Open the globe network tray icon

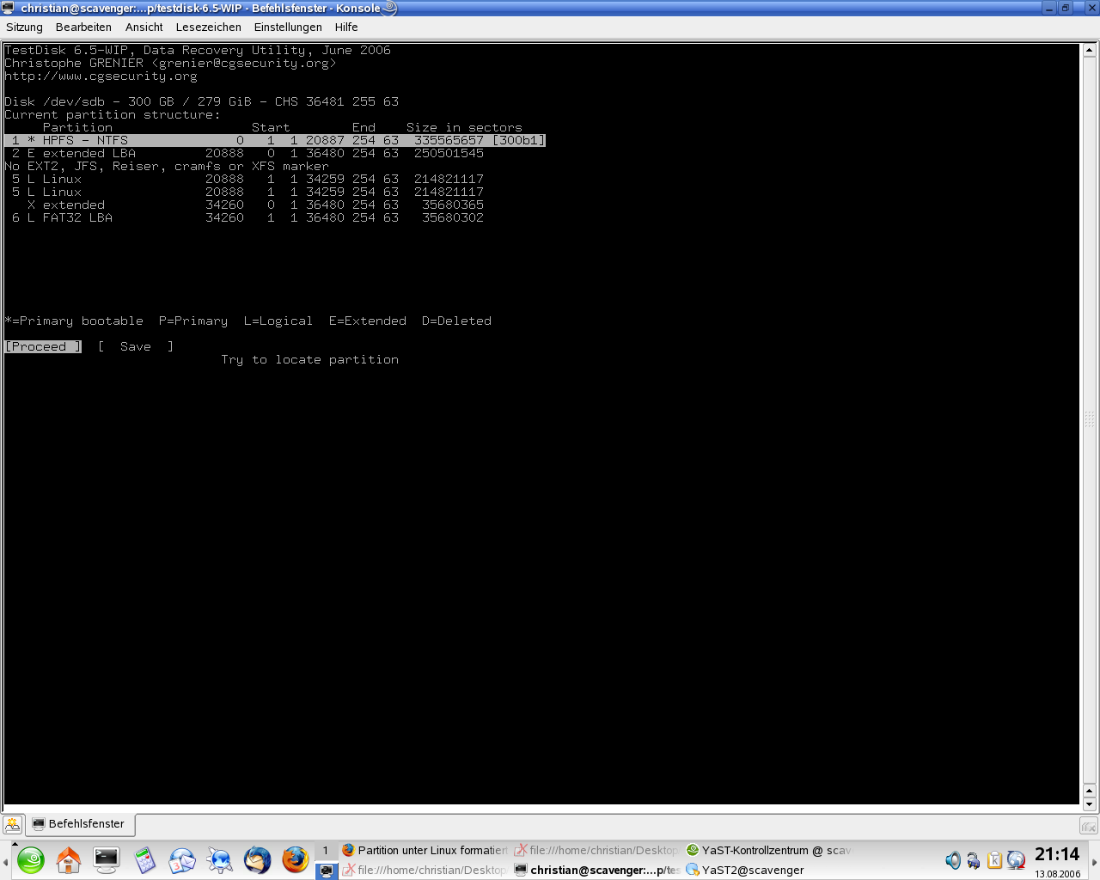coord(1016,860)
